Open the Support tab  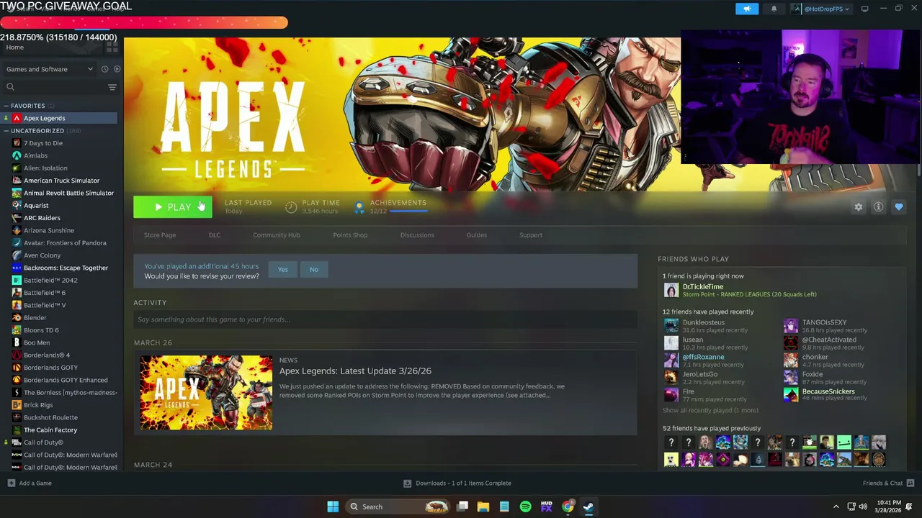coord(531,235)
